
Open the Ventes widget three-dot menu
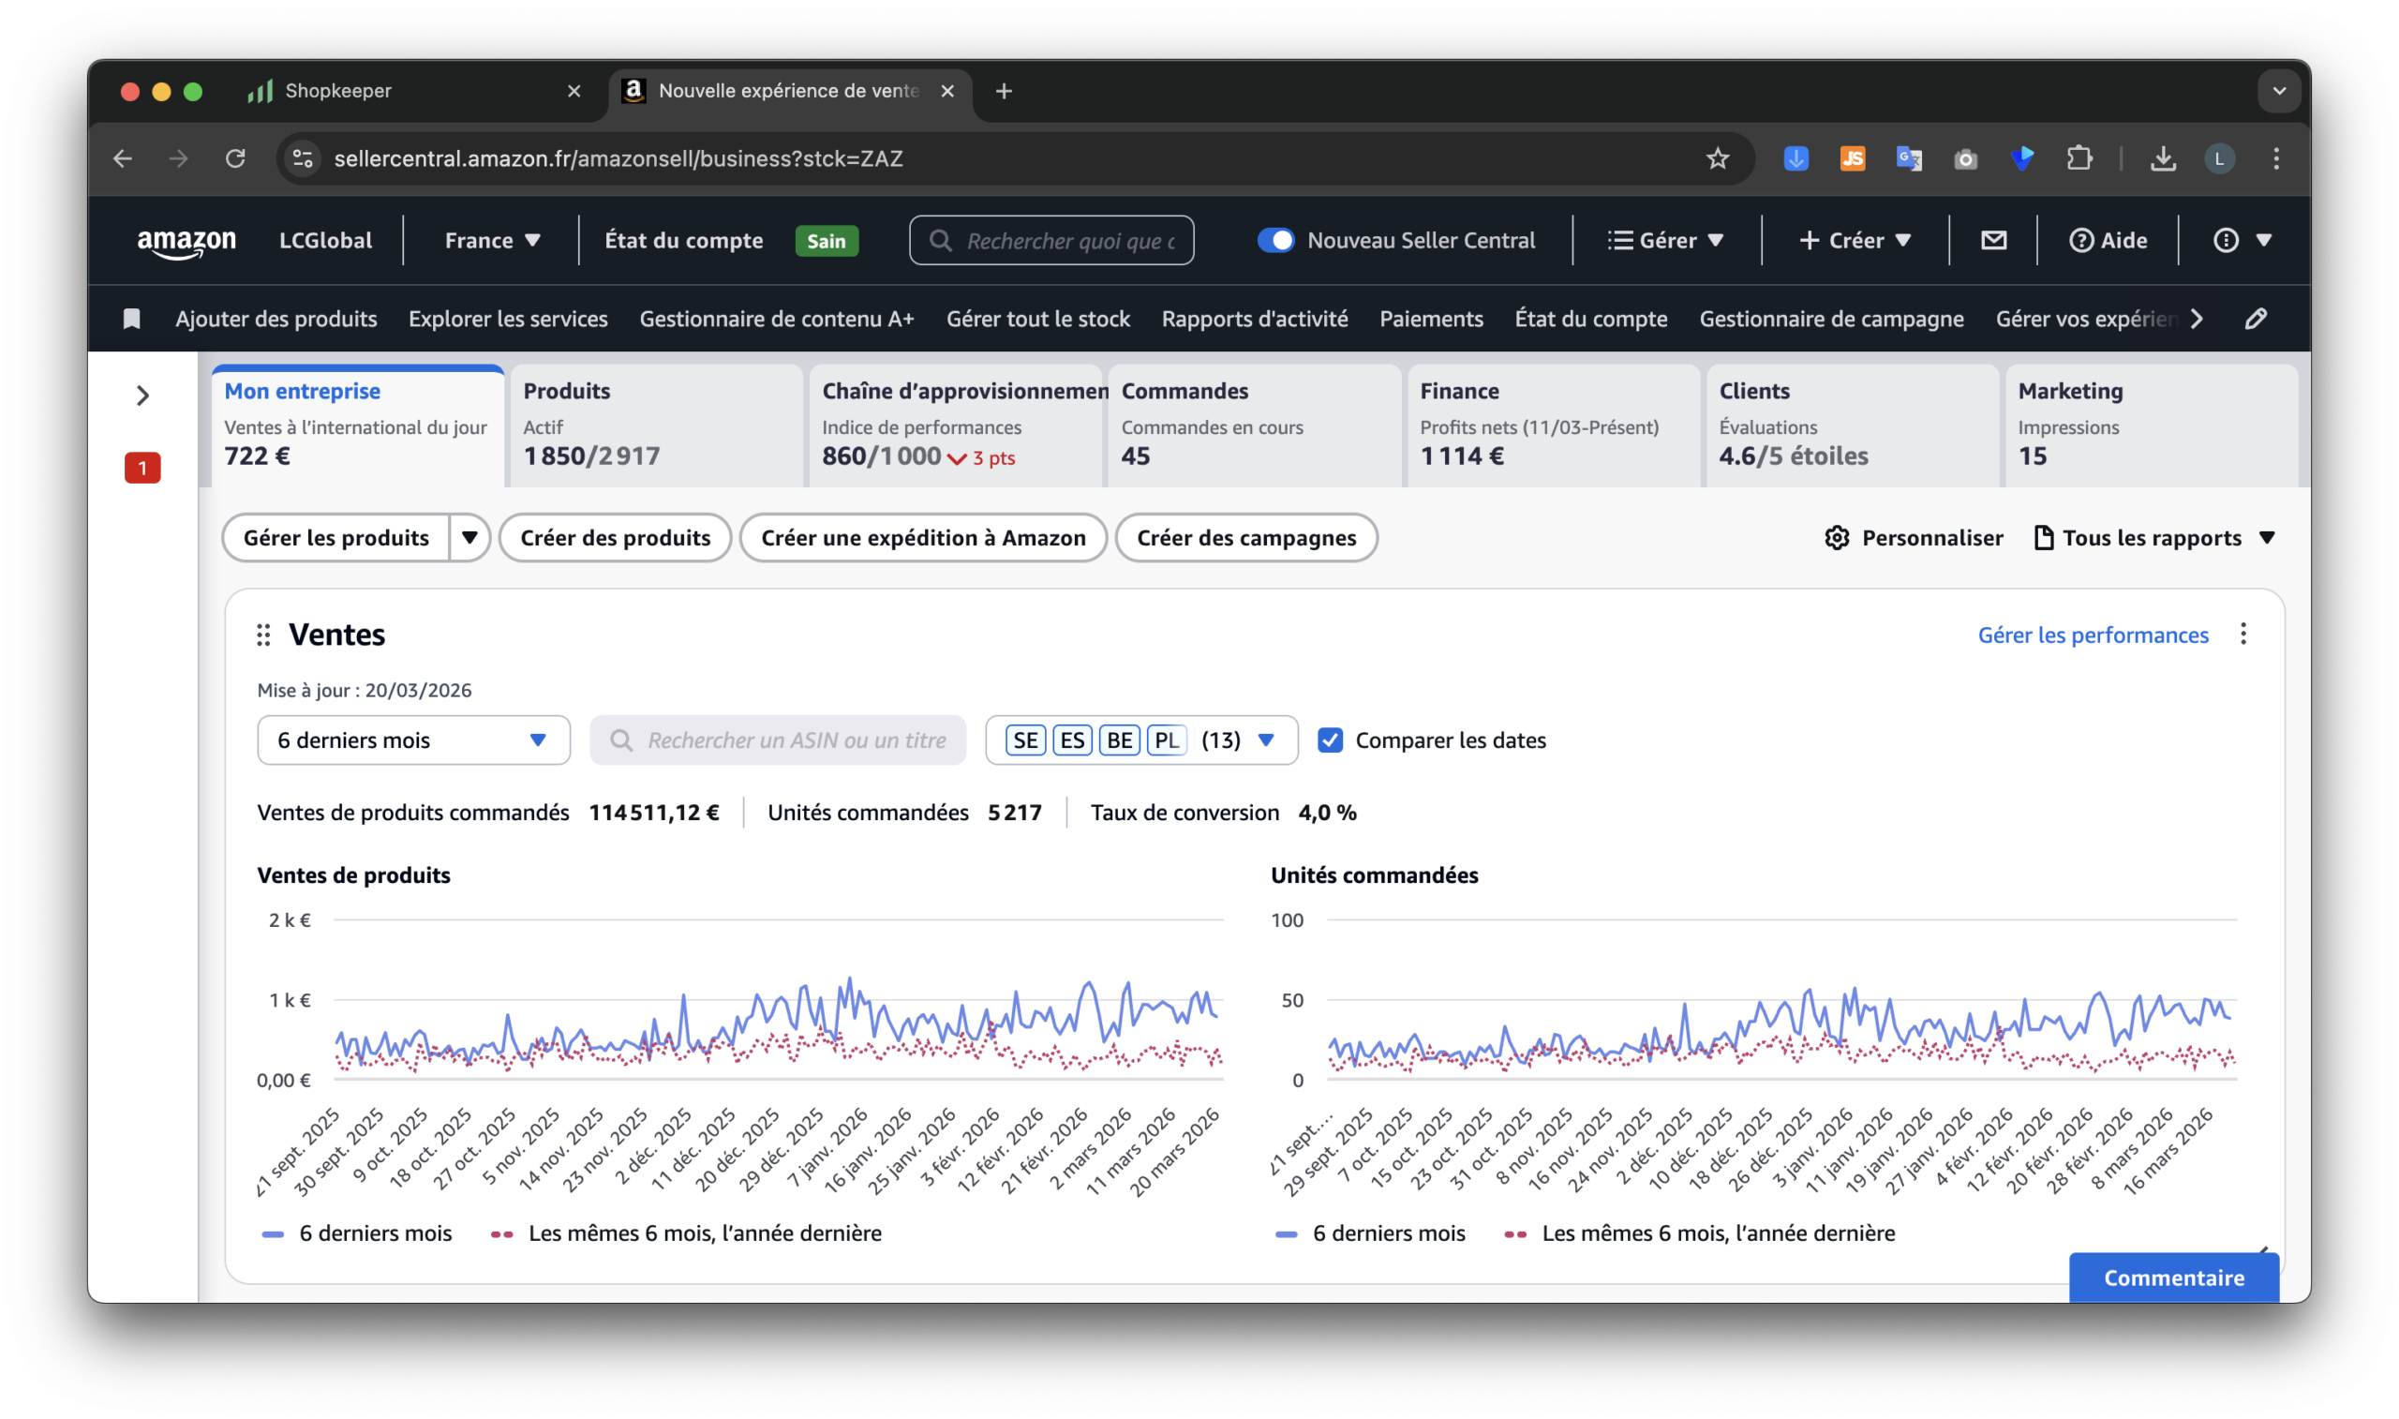click(2243, 634)
